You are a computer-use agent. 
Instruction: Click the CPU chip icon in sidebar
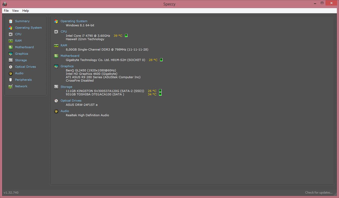11,34
